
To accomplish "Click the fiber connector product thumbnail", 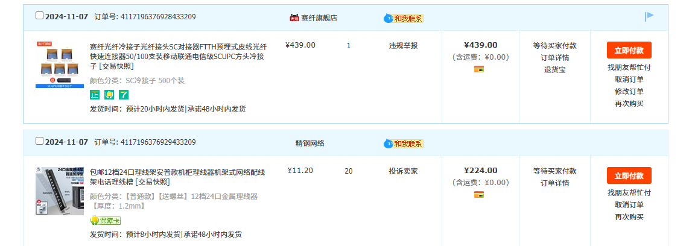I will pos(60,65).
